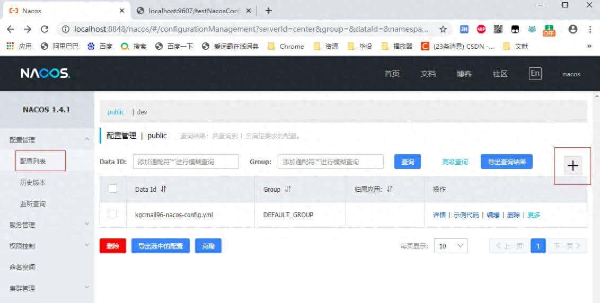Open the 每页显示 page size dropdown
The height and width of the screenshot is (303, 600).
pos(451,246)
